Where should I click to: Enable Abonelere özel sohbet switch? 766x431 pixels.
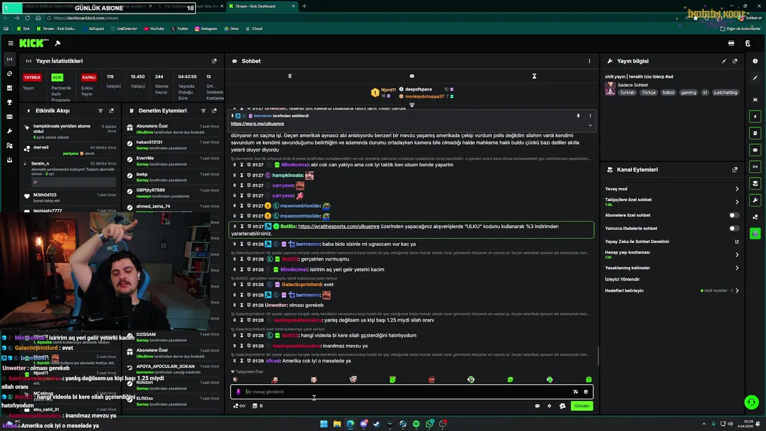point(734,215)
